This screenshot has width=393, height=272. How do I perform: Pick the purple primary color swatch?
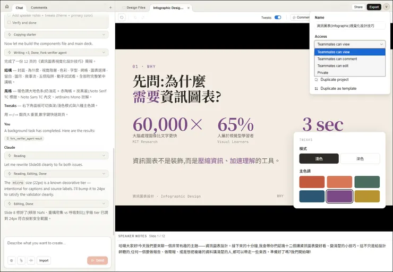click(339, 196)
